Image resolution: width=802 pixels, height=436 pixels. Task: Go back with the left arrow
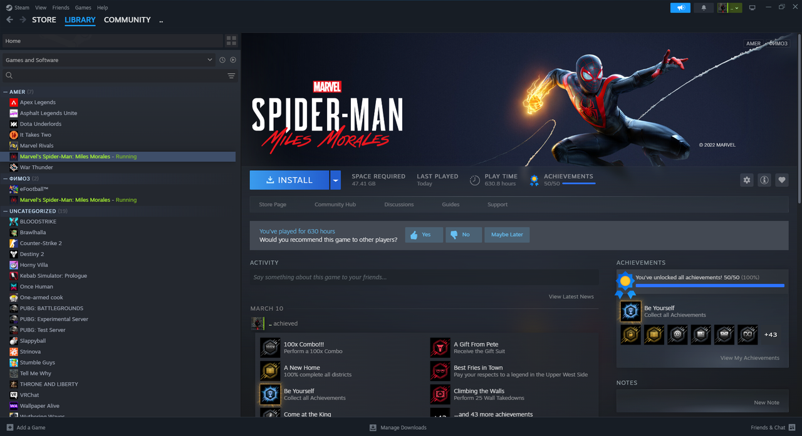[9, 20]
